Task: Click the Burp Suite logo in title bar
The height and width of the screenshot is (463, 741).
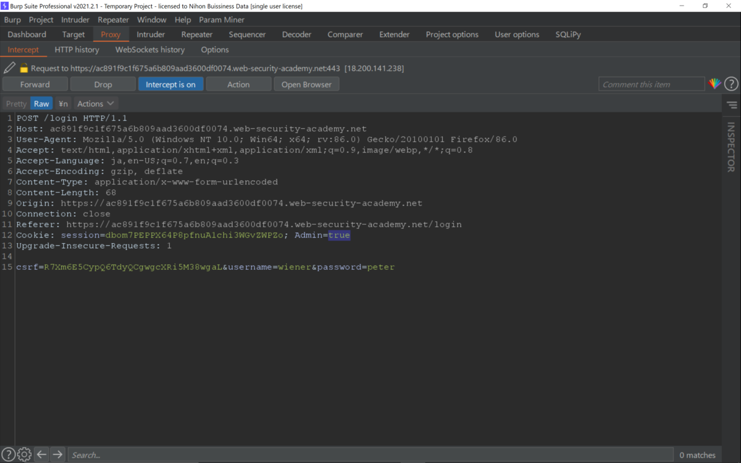Action: [x=5, y=6]
